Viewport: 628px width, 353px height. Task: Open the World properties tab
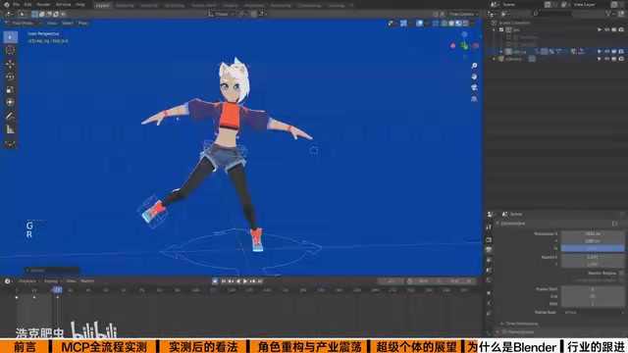[489, 280]
